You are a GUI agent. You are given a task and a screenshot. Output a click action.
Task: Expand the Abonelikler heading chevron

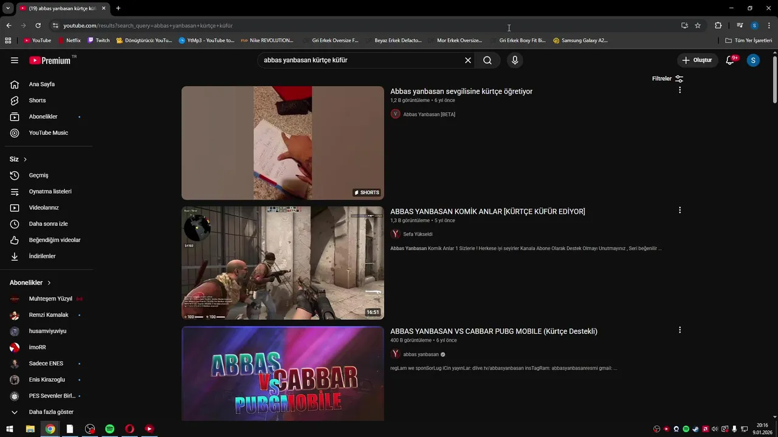tap(49, 283)
